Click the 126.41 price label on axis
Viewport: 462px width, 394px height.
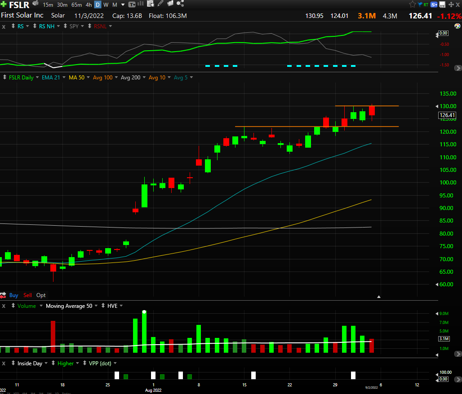pyautogui.click(x=447, y=115)
